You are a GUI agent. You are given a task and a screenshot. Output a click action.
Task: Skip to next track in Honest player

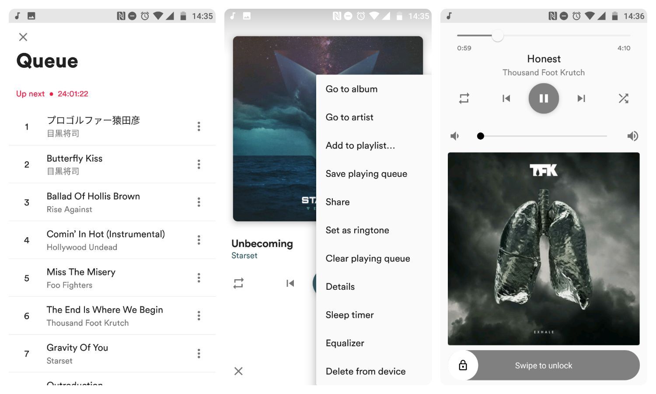pos(581,98)
